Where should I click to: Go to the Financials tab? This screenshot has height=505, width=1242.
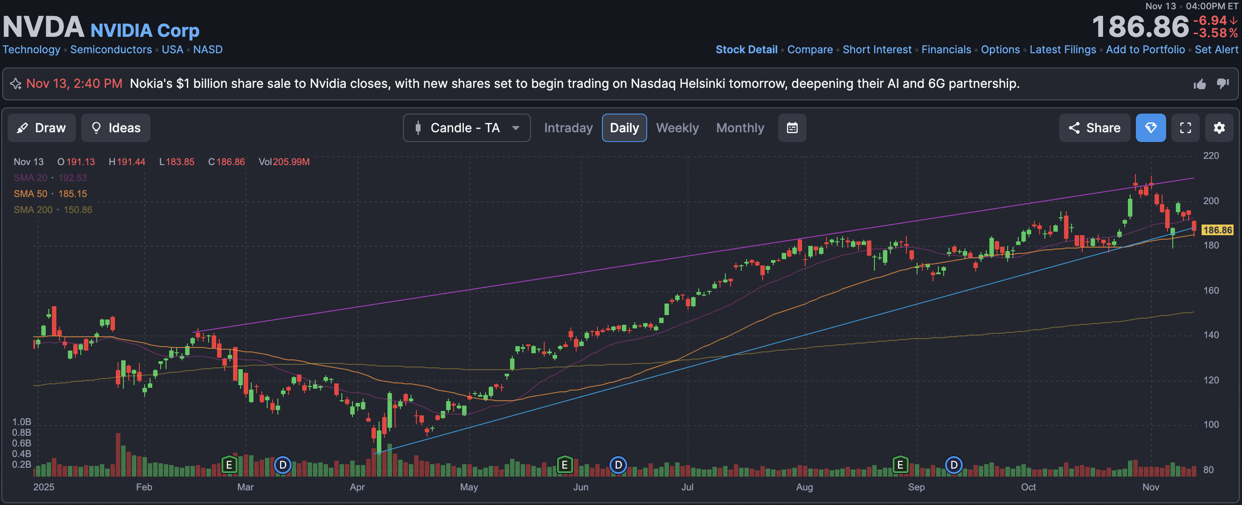[946, 50]
